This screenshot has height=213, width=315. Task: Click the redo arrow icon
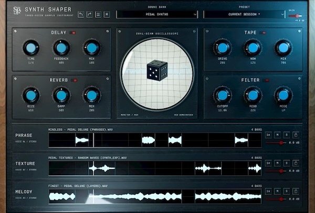[89, 15]
